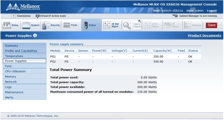Open the Network sidebar page
The image size is (224, 120).
[x=24, y=82]
